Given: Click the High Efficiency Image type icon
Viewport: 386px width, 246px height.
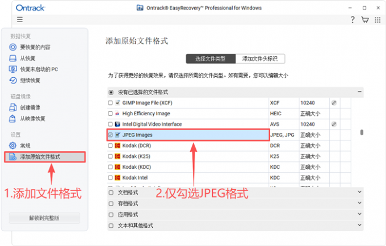Looking at the screenshot, I should (118, 114).
